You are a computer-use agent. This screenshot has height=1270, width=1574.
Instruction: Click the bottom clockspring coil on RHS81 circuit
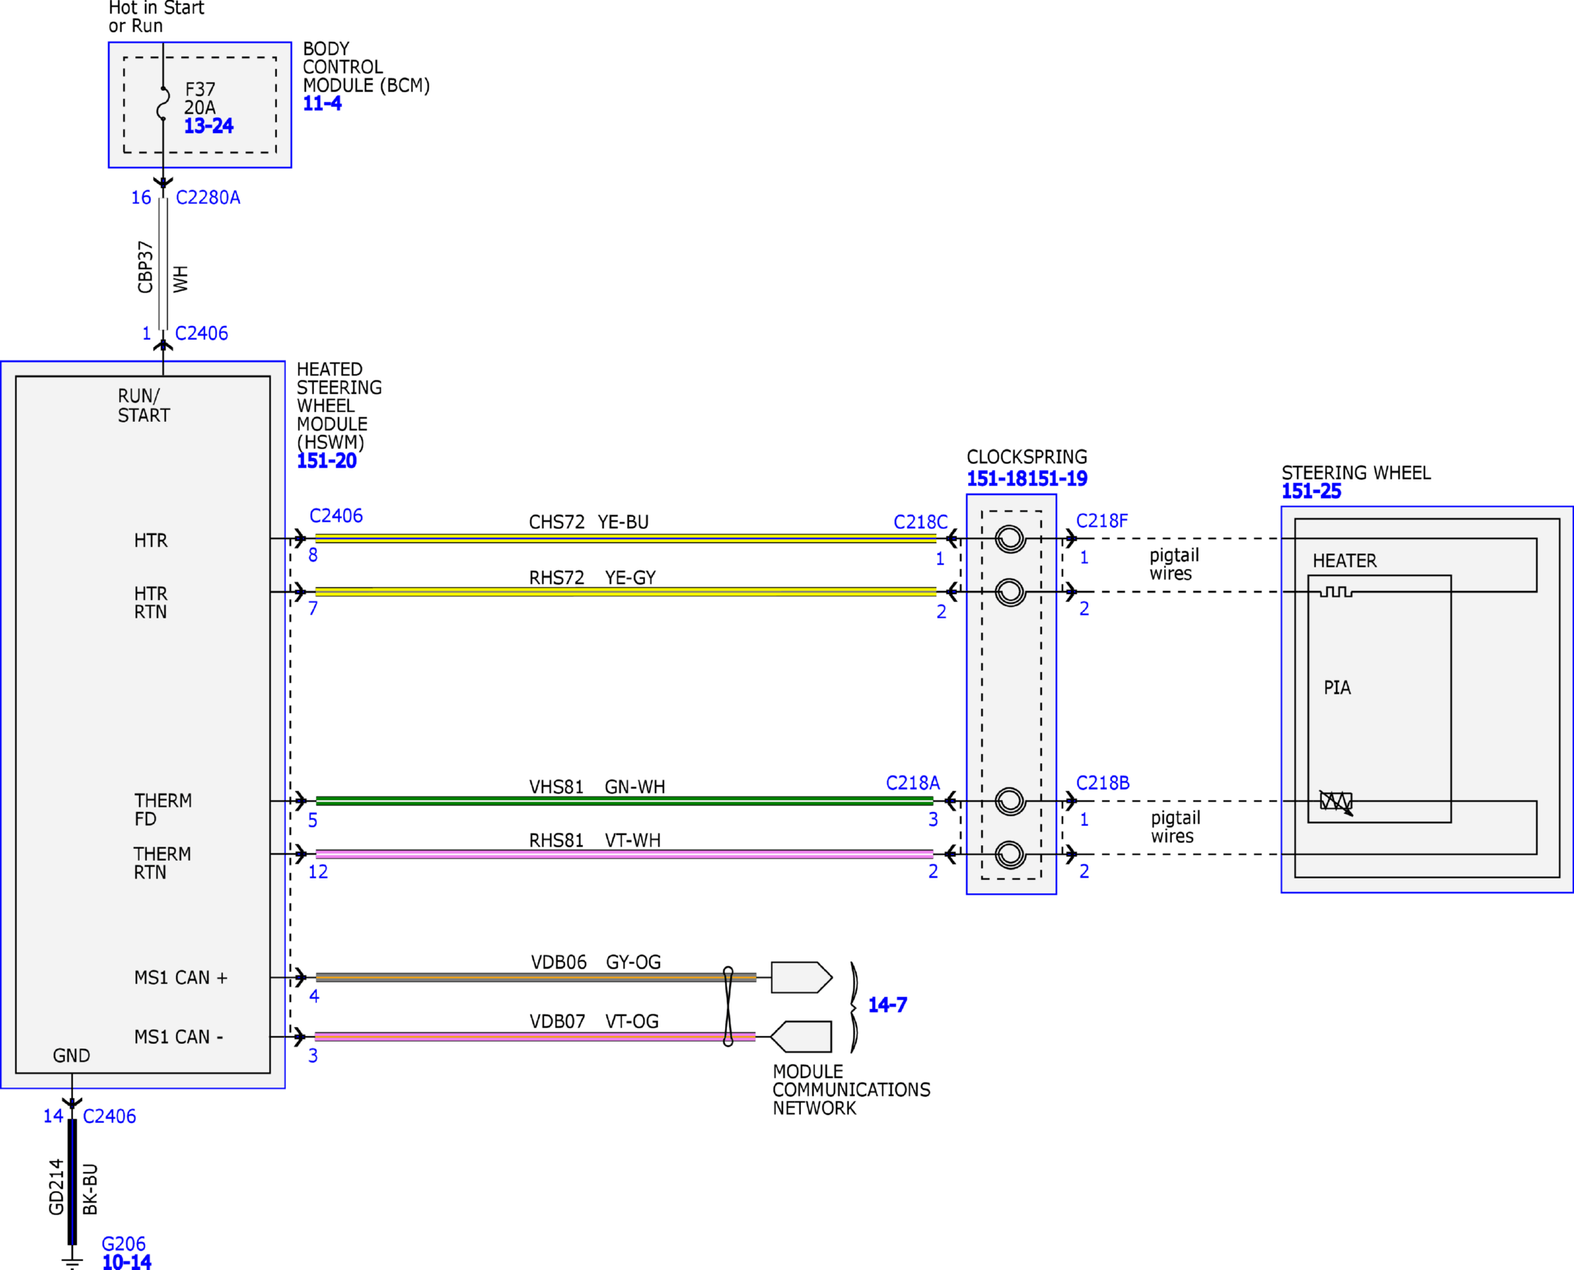click(x=1010, y=855)
